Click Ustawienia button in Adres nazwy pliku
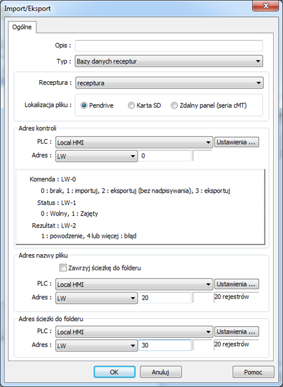283x387 pixels. (237, 284)
